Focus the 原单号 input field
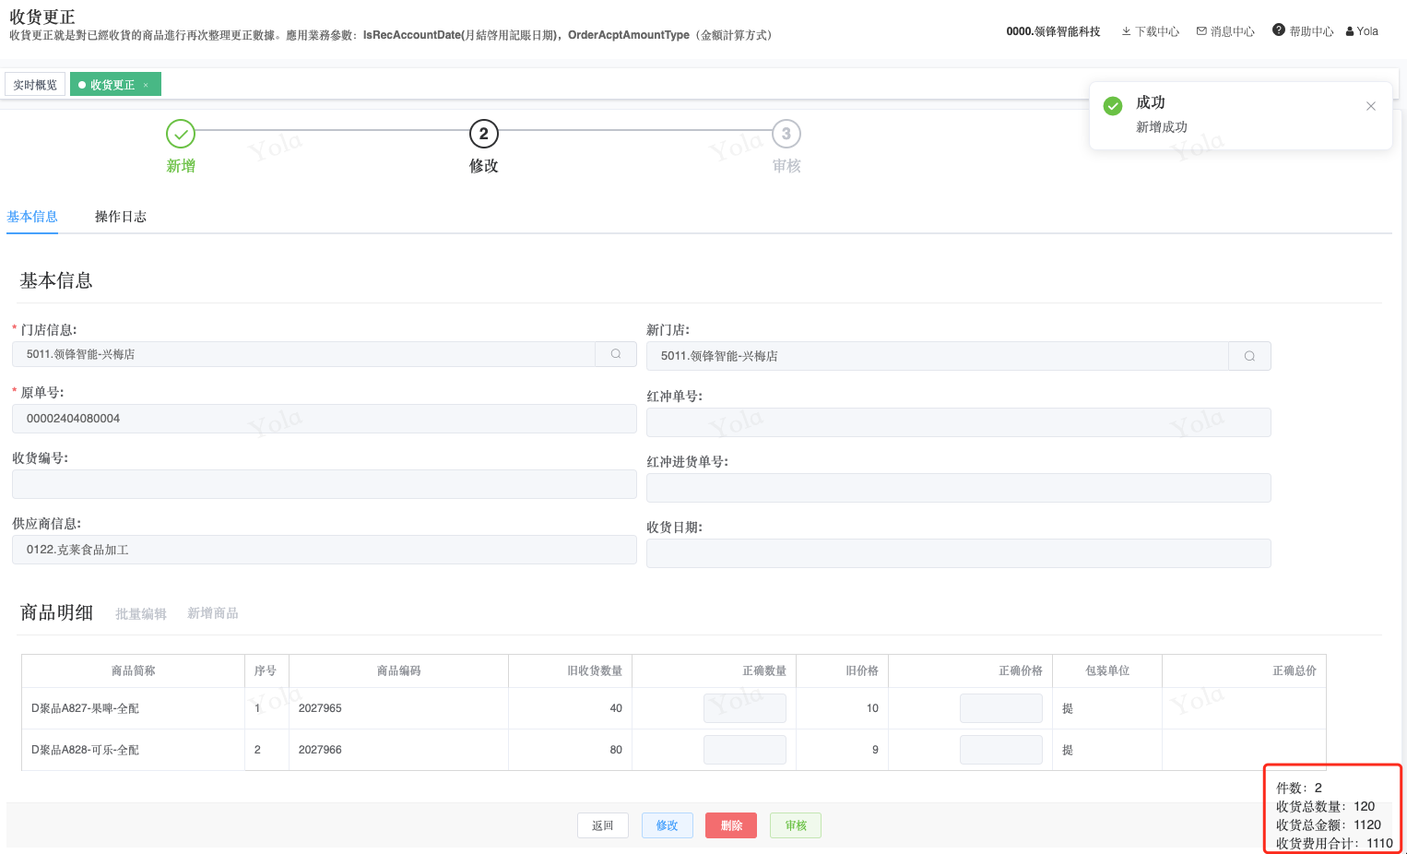1407x854 pixels. tap(325, 419)
